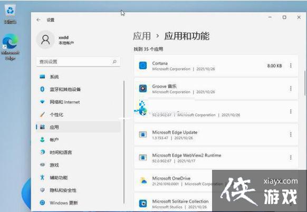307x212 pixels.
Task: Click the accessibility figure icon for 辅助功能
Action: click(x=42, y=177)
